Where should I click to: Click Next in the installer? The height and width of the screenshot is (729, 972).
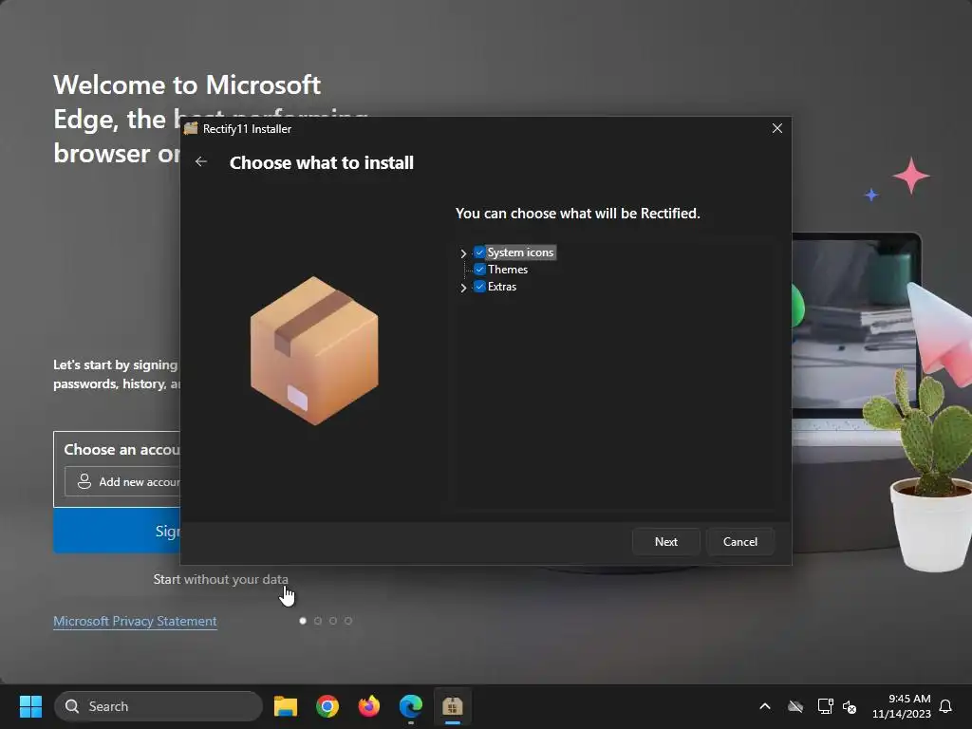665,541
